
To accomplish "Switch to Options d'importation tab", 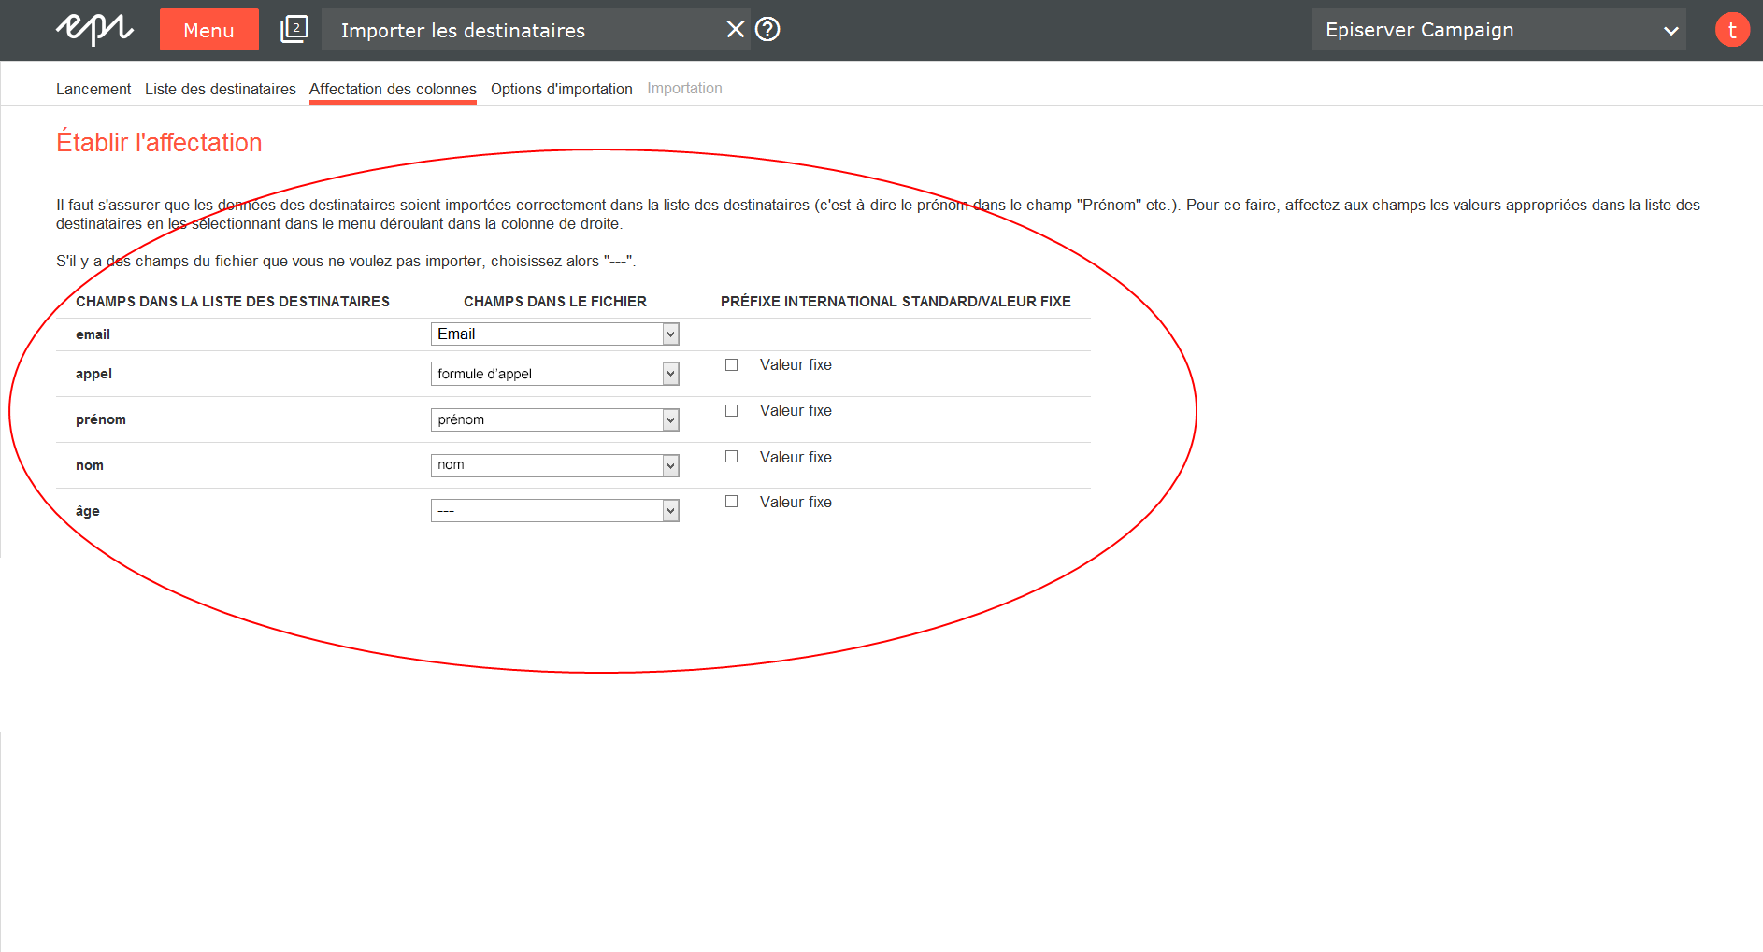I will (562, 89).
